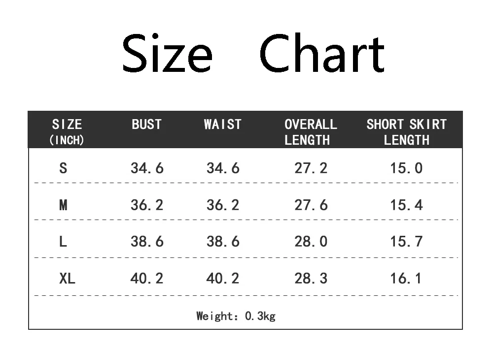Viewport: 493px width, 350px height.
Task: Click short skirt length value 16.1
Action: (x=406, y=278)
